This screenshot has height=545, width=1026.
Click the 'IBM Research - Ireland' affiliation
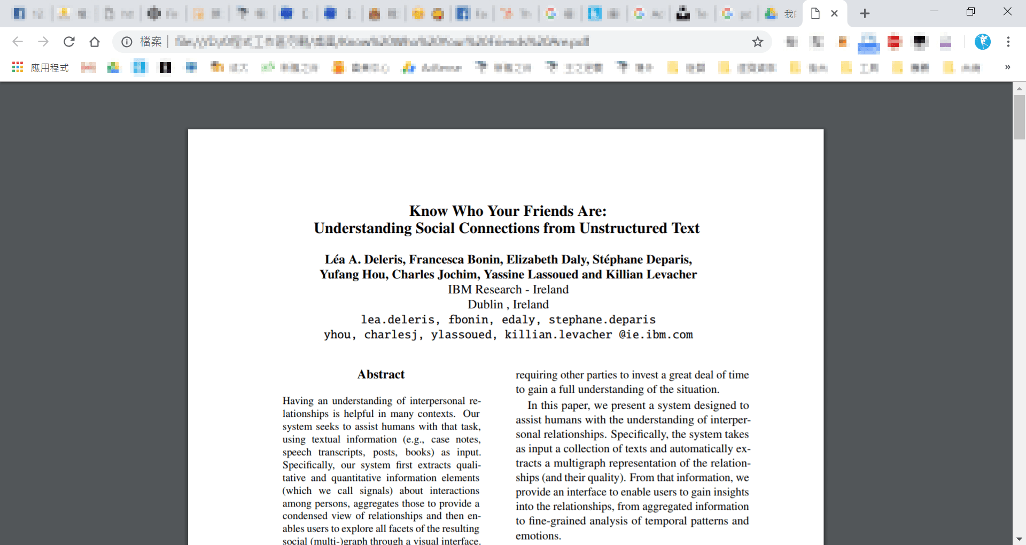coord(508,290)
